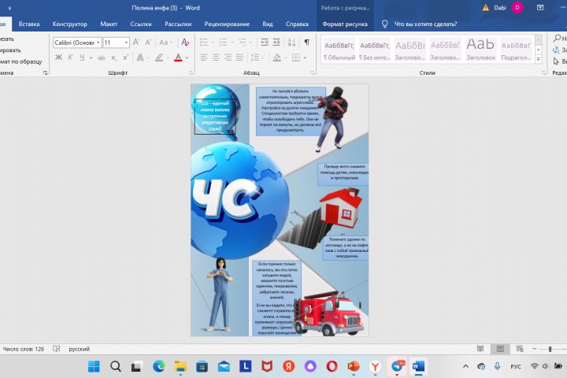Viewport: 567px width, 378px height.
Task: Open the Вставка ribbon tab
Action: coord(29,24)
